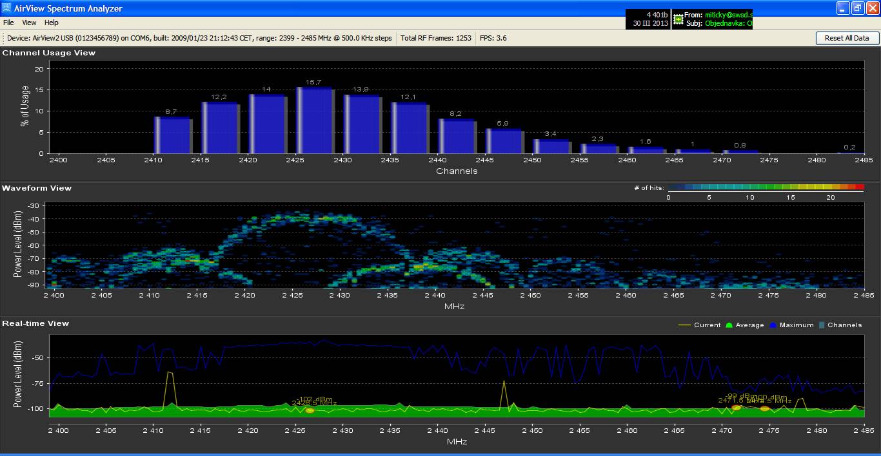Click the mail sender From address text
This screenshot has width=881, height=456.
click(x=729, y=14)
